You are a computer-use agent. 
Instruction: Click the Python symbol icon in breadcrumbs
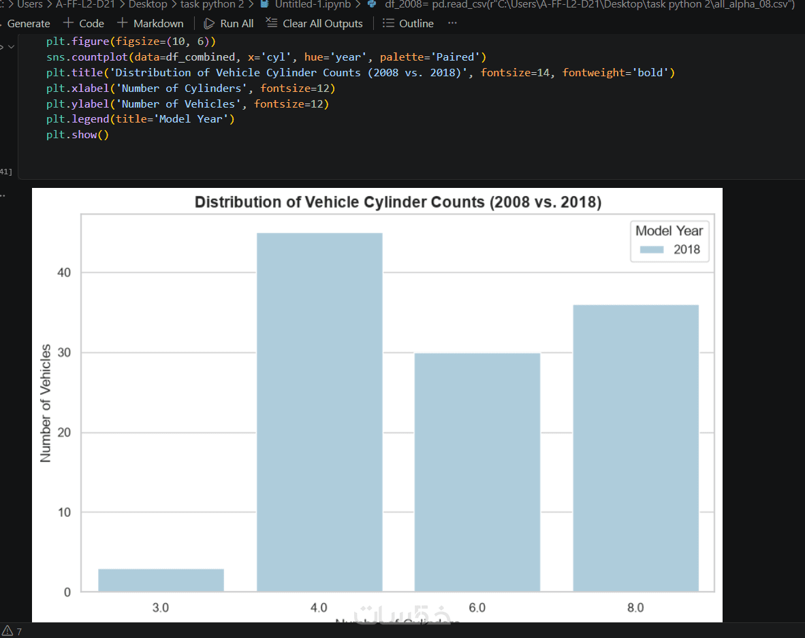[372, 5]
